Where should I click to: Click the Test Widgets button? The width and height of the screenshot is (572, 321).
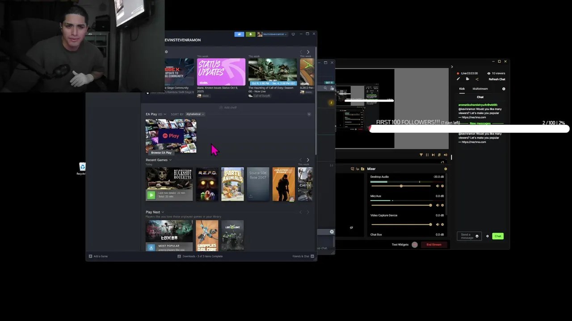(x=400, y=245)
